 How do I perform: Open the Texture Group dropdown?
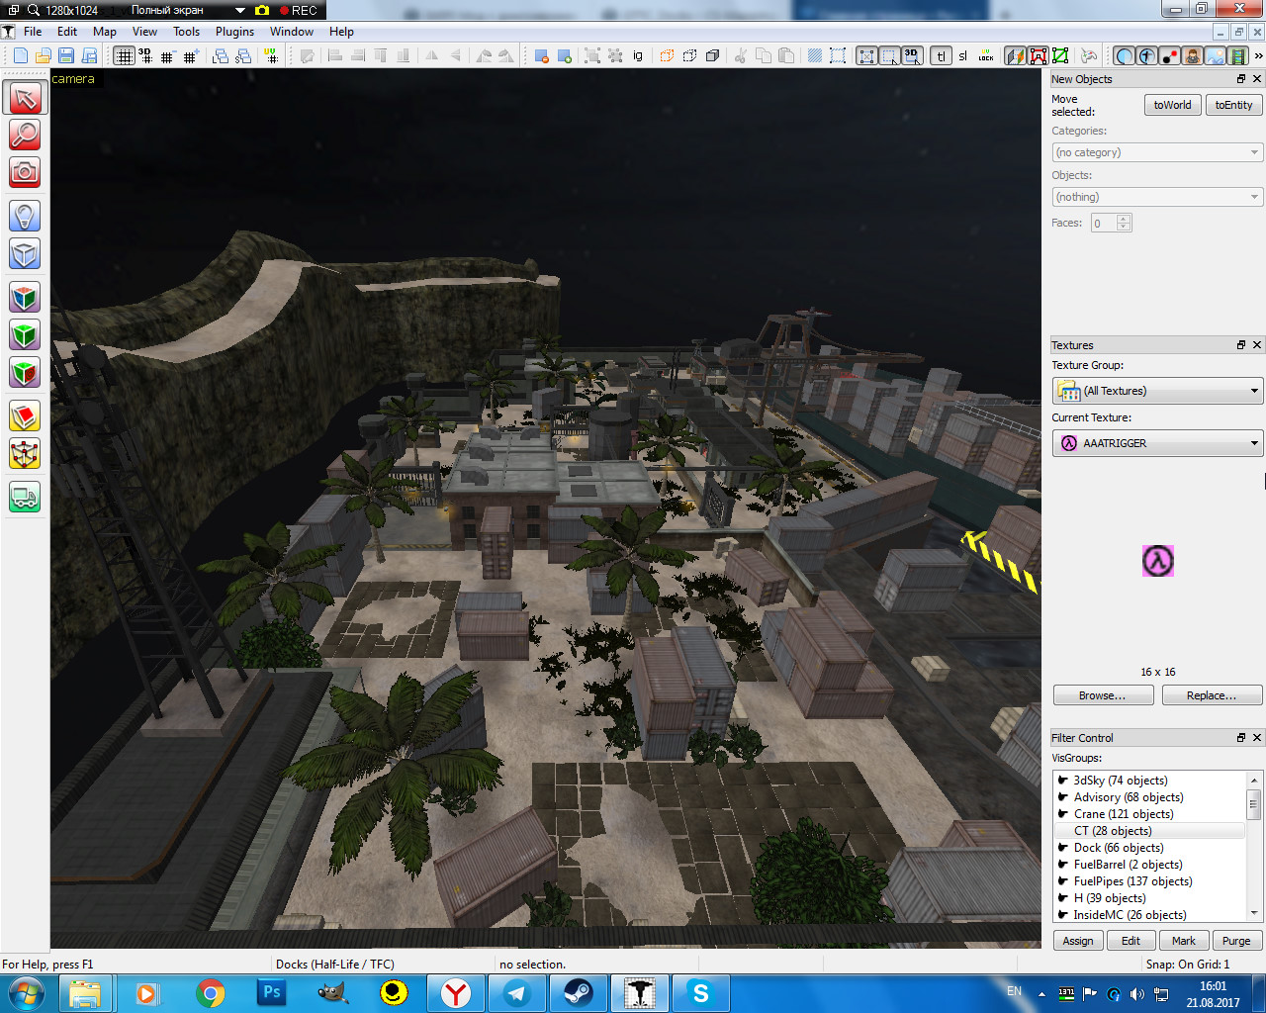1157,391
